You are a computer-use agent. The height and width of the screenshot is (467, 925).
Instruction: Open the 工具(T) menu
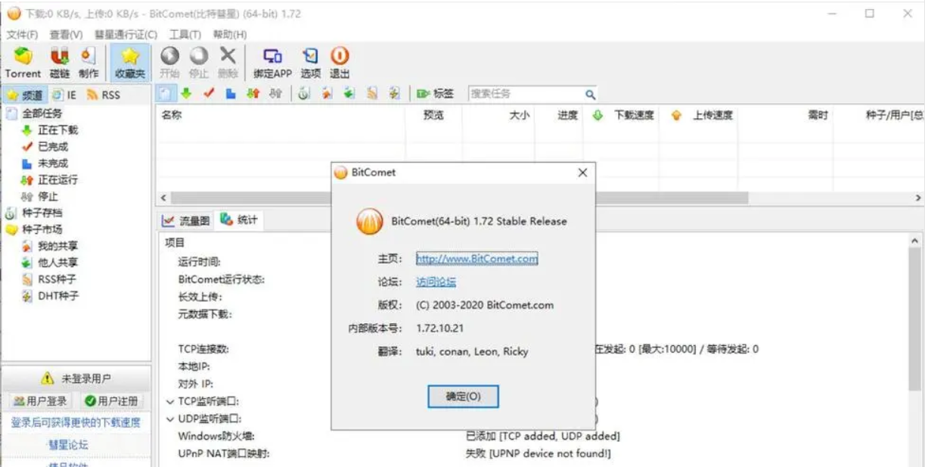click(x=185, y=34)
